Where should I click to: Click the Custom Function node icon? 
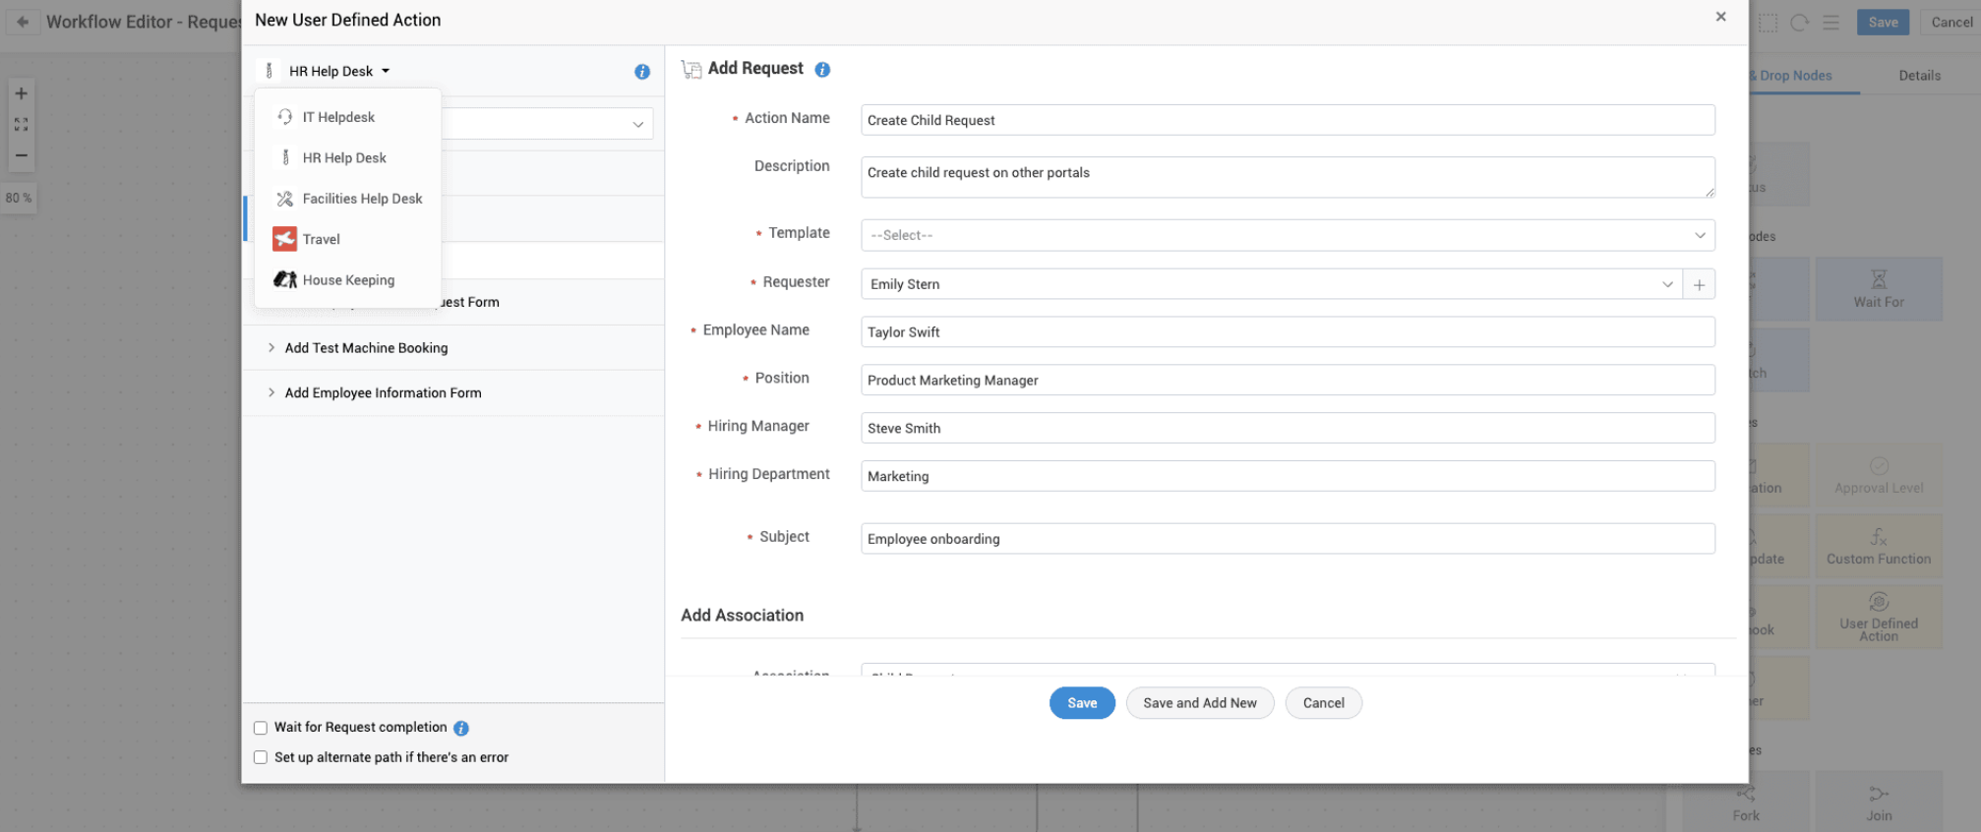click(x=1879, y=537)
